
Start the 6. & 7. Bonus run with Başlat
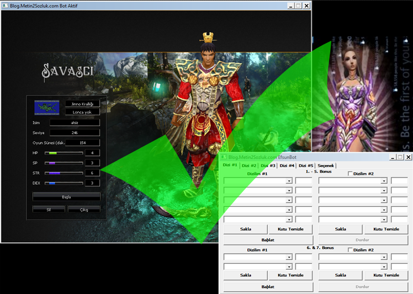(268, 287)
